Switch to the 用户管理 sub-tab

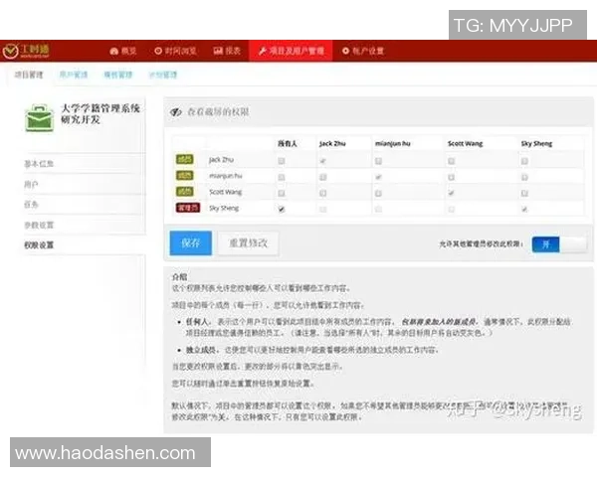click(x=74, y=75)
